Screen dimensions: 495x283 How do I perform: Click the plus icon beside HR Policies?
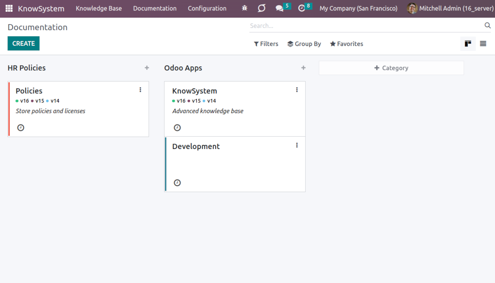147,68
